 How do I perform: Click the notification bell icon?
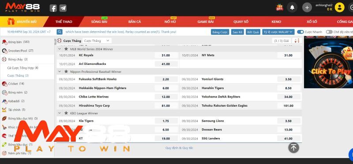coord(292,7)
